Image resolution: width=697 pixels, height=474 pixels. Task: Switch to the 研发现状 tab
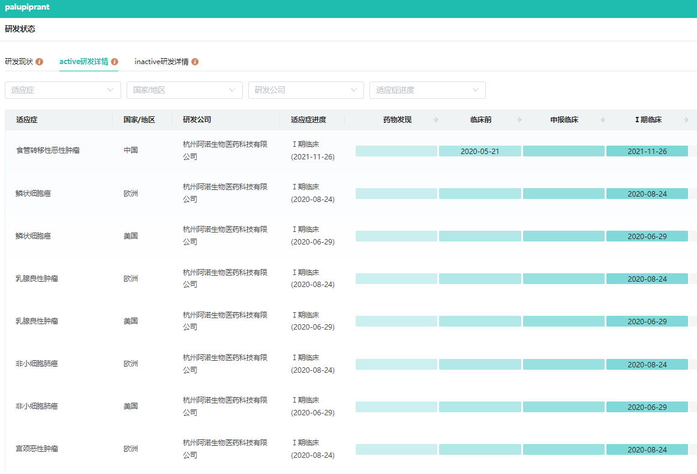click(19, 62)
